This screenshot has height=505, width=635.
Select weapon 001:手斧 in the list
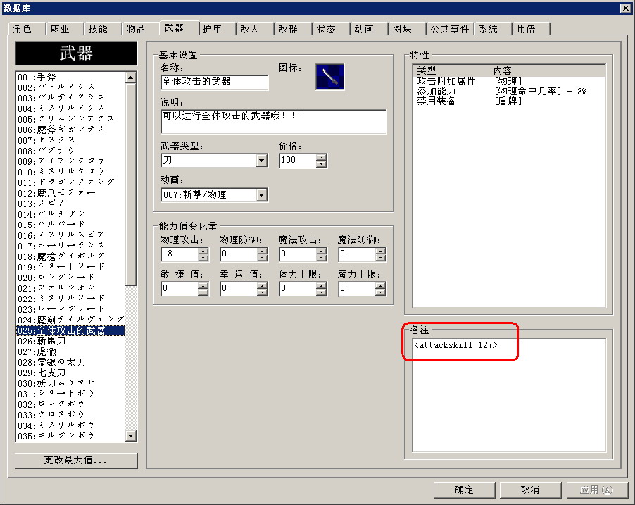(71, 77)
